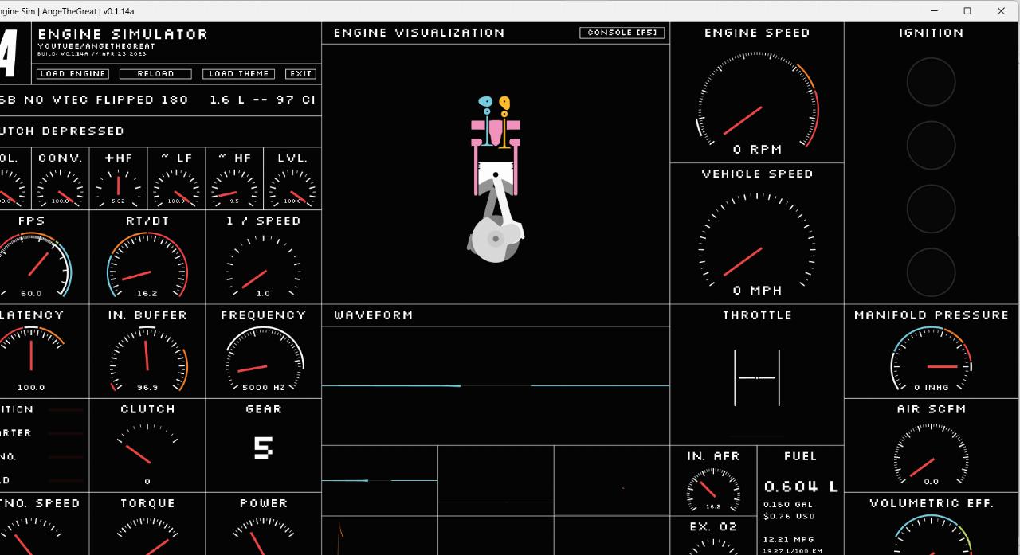Click the 'EX. O2' gauge label
Screen dimensions: 1020x555
click(713, 526)
